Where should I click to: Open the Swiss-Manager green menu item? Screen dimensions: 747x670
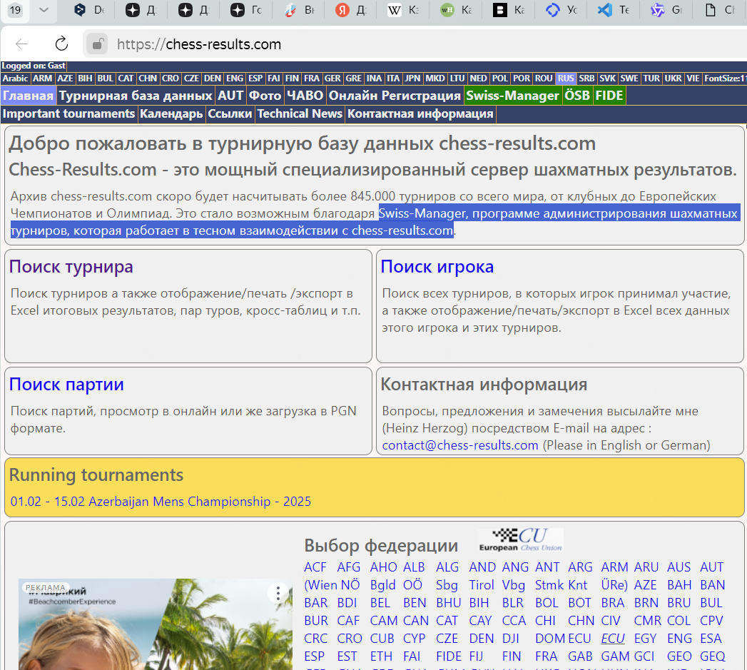(512, 96)
